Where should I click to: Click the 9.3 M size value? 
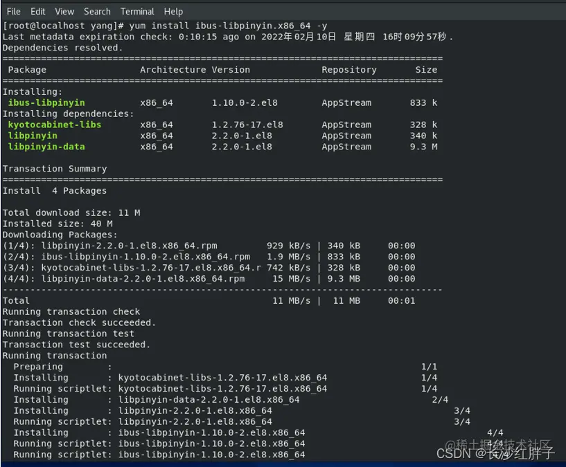point(423,147)
